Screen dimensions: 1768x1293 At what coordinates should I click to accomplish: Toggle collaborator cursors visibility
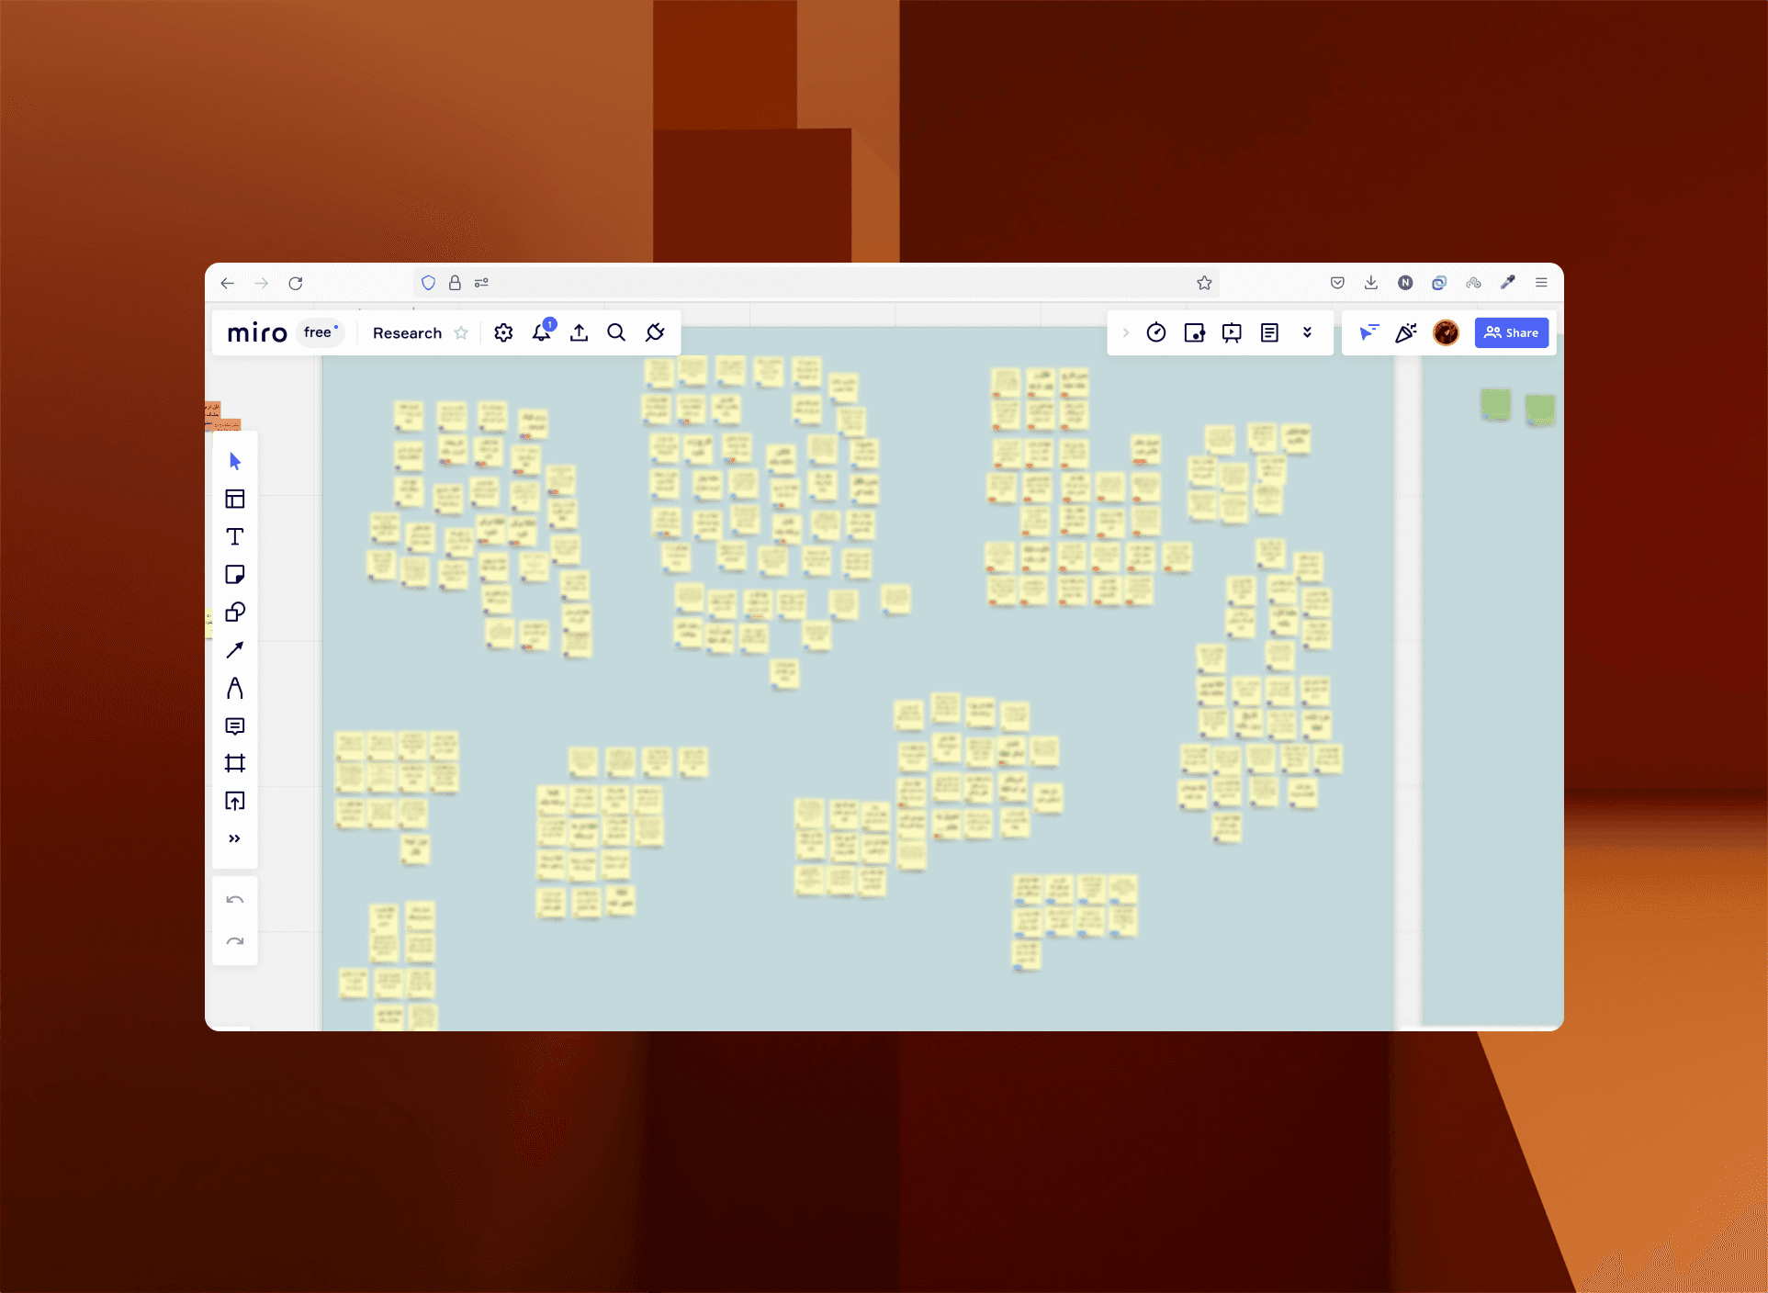(x=1368, y=332)
